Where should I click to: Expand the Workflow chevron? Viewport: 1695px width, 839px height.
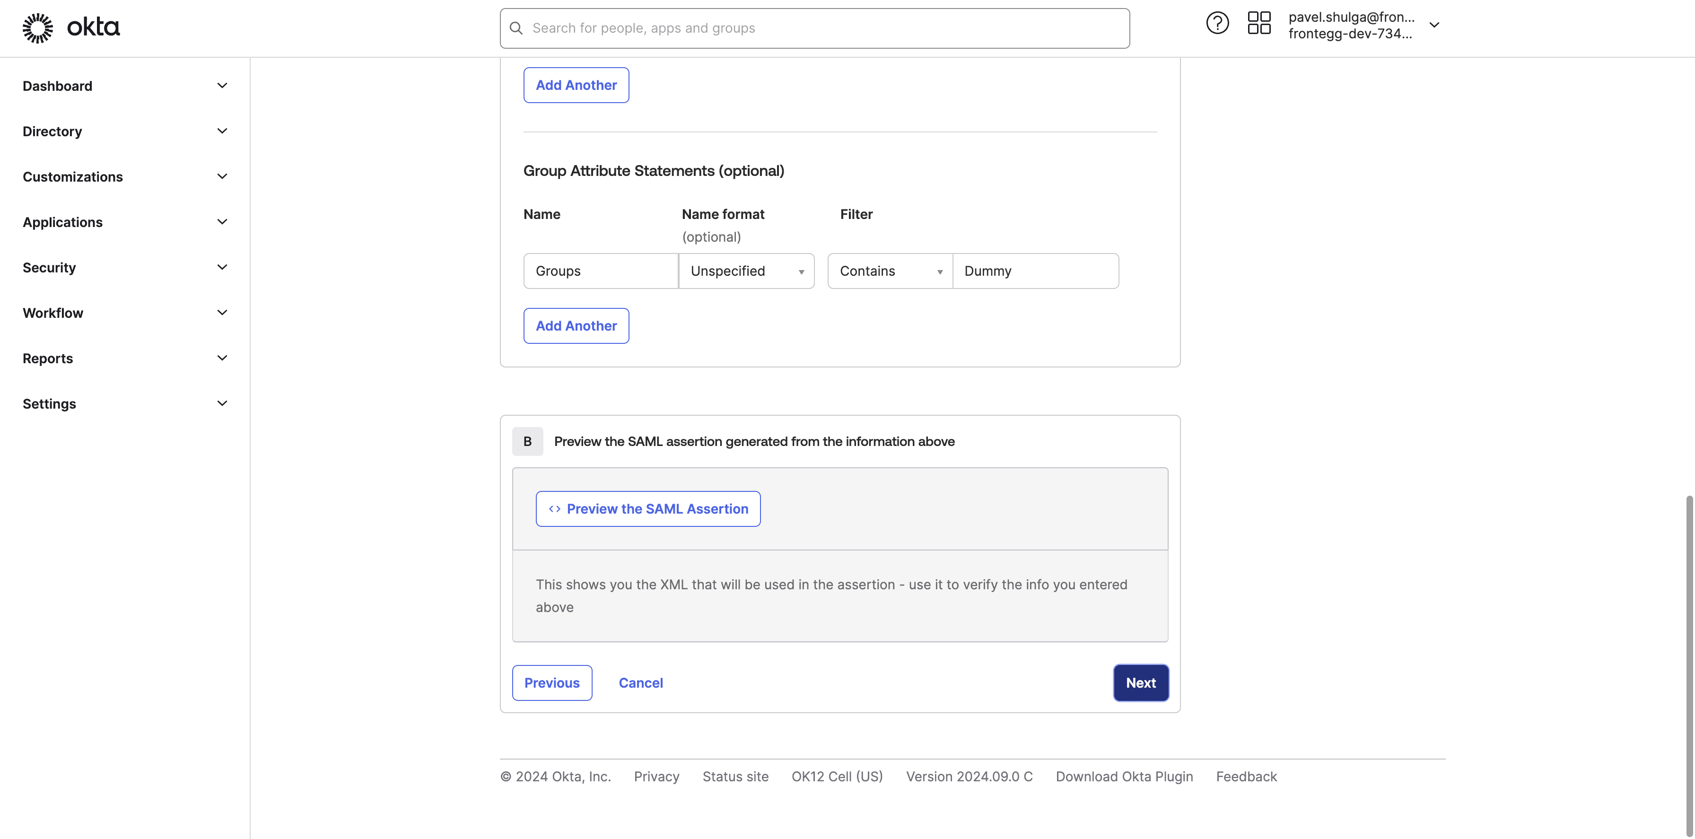click(x=222, y=313)
